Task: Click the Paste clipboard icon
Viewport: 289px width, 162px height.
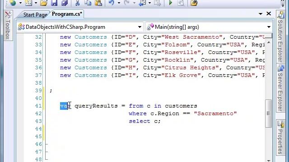Action: tap(98, 3)
